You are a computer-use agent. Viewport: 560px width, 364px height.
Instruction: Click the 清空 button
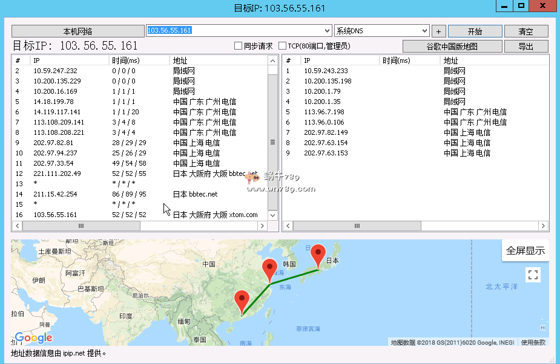(x=525, y=31)
